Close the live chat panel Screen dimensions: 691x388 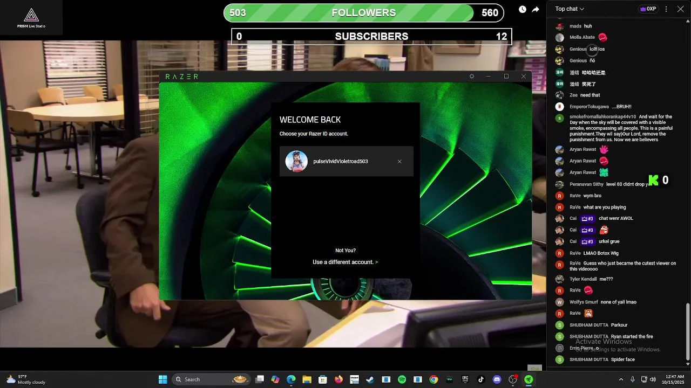tap(680, 9)
